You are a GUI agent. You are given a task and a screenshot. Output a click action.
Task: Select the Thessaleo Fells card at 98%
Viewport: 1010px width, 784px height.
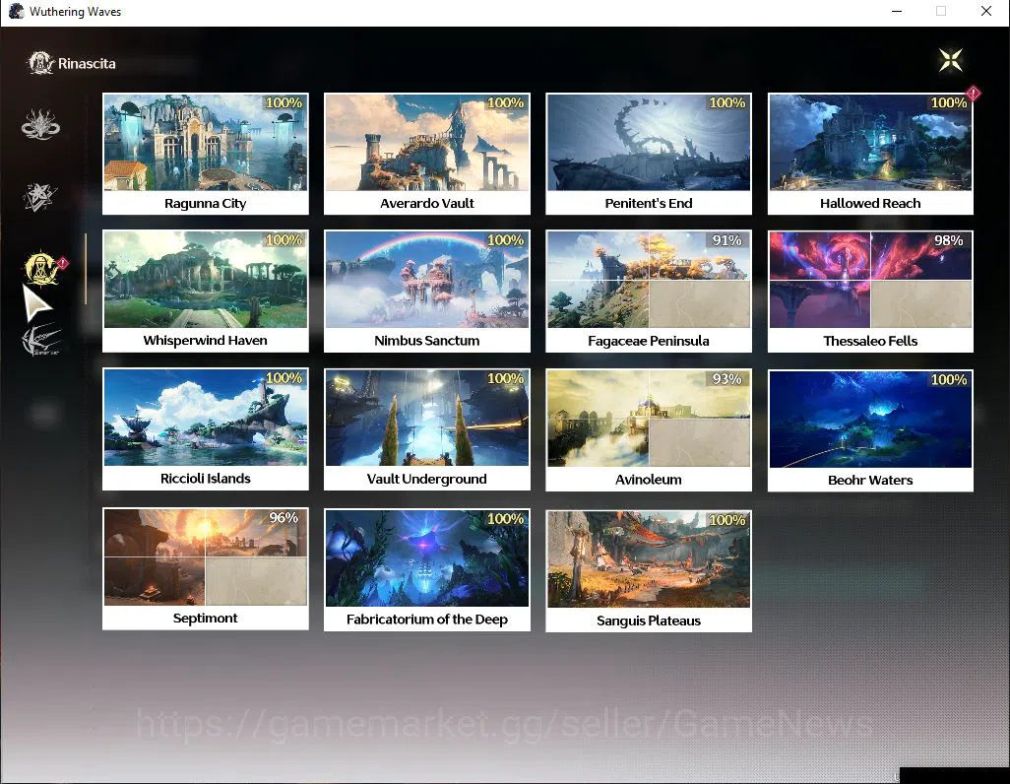pos(870,292)
